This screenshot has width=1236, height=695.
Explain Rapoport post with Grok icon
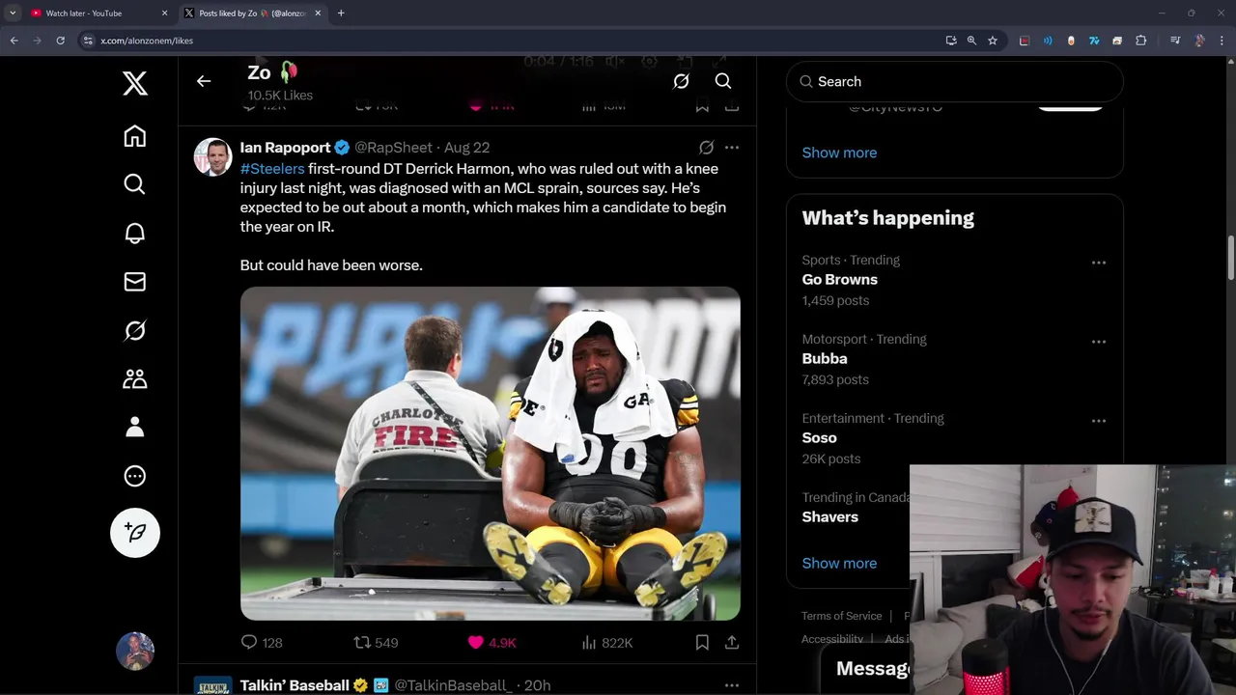tap(706, 148)
